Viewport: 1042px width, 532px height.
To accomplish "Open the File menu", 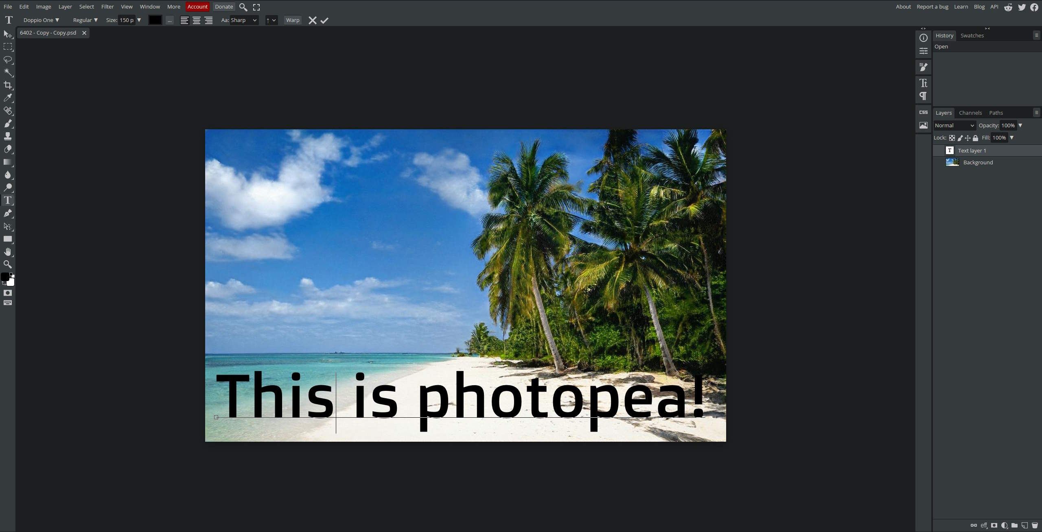I will [8, 7].
